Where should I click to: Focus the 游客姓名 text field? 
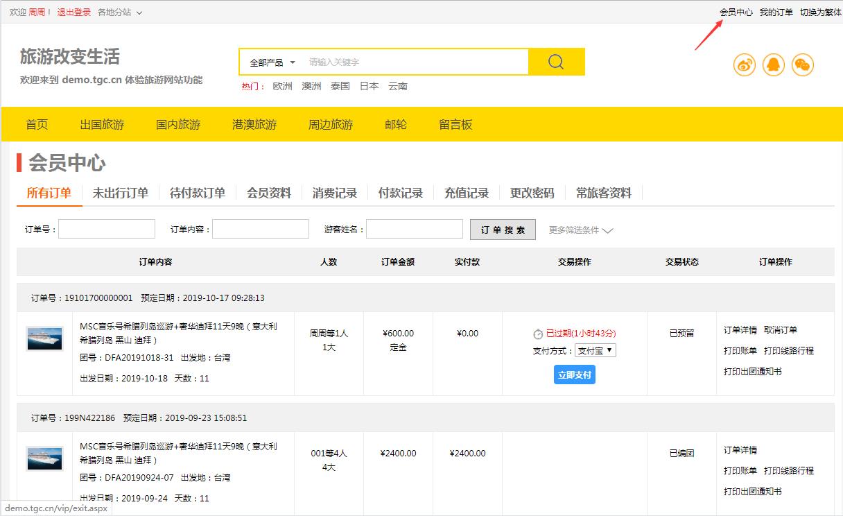click(x=415, y=229)
